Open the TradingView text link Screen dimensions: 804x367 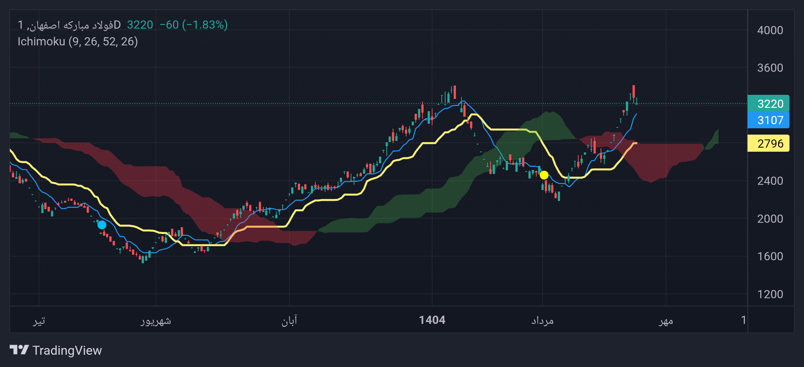67,350
